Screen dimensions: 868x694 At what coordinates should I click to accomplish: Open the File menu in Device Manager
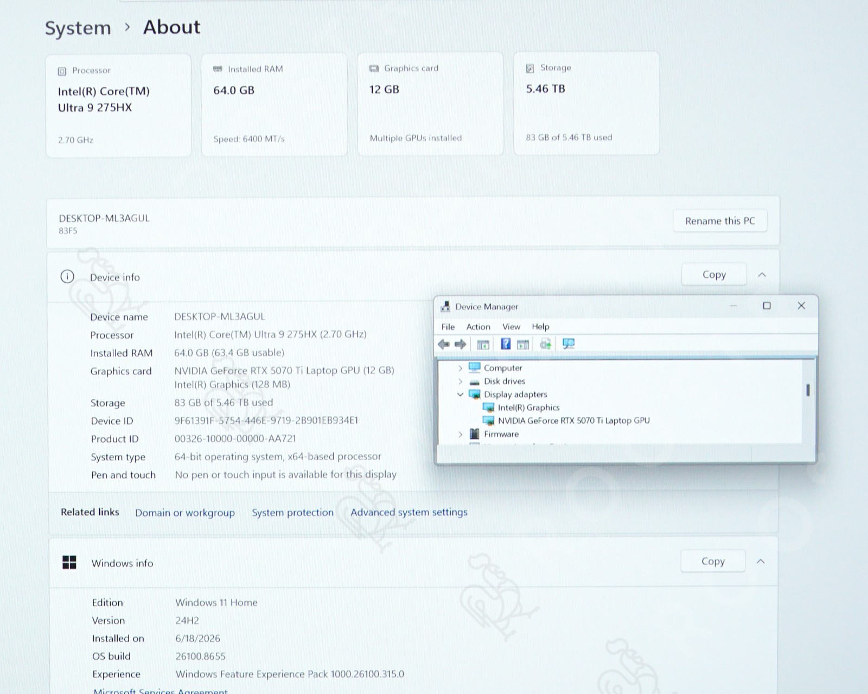(x=448, y=327)
